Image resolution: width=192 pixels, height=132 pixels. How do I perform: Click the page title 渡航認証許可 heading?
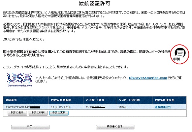[95, 3]
